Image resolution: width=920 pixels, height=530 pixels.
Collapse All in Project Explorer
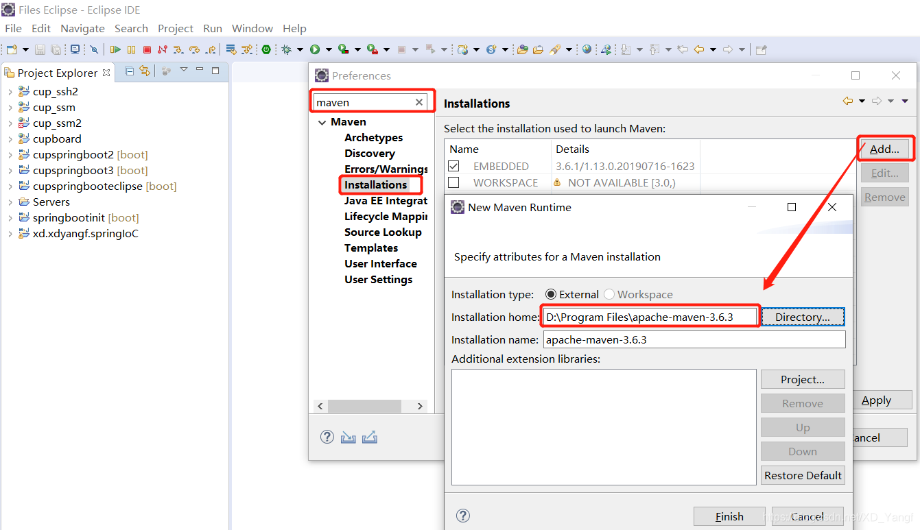click(x=129, y=71)
